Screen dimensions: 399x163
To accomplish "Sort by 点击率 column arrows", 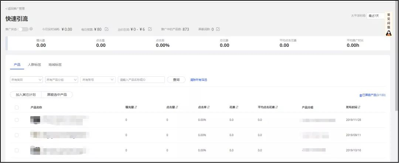I will pos(208,107).
